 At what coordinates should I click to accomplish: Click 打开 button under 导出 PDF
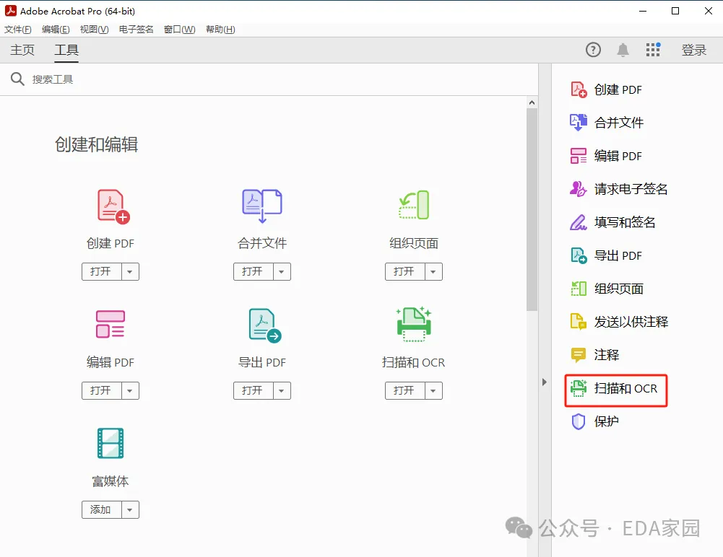click(x=253, y=390)
